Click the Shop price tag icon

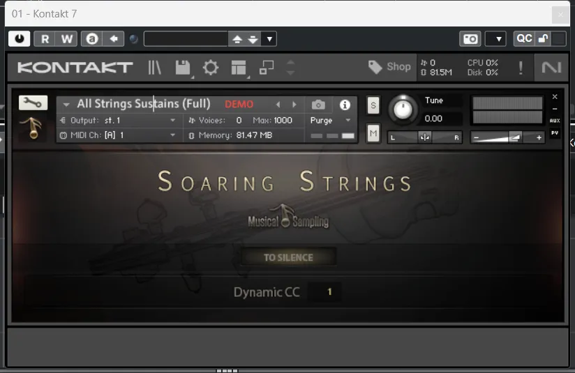375,67
